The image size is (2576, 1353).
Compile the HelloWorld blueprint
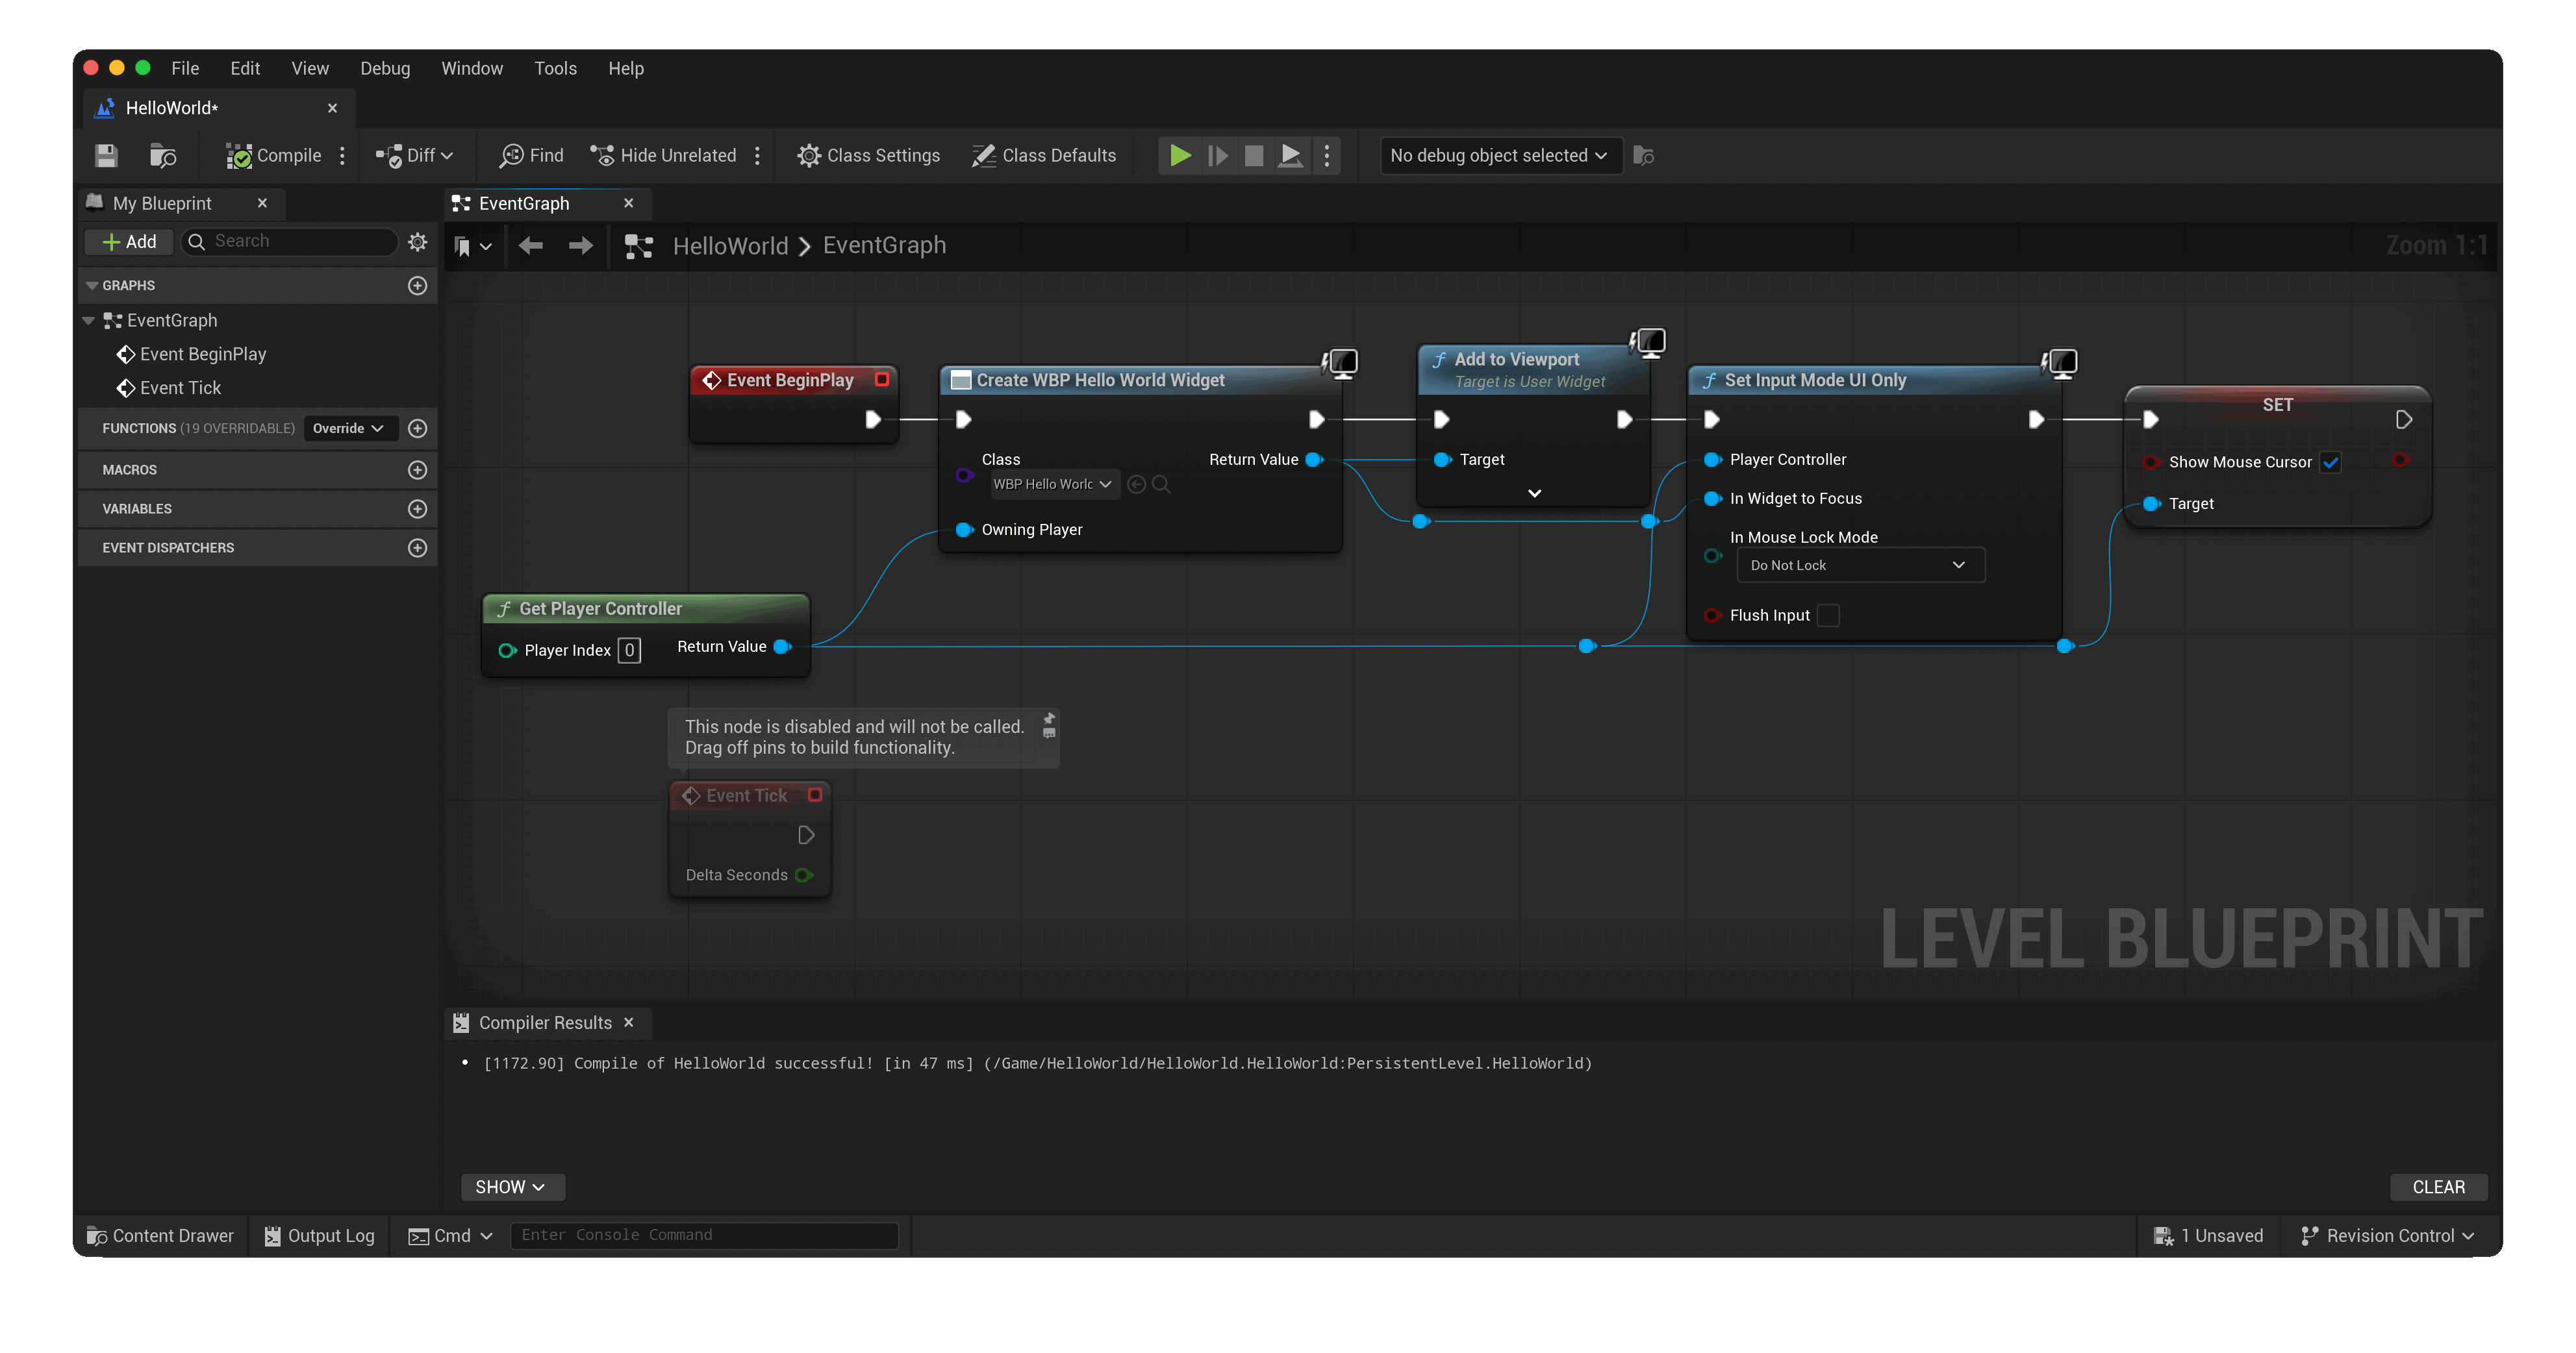[x=273, y=155]
